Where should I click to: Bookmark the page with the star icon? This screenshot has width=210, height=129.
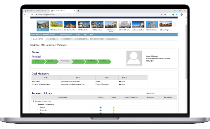[165, 15]
